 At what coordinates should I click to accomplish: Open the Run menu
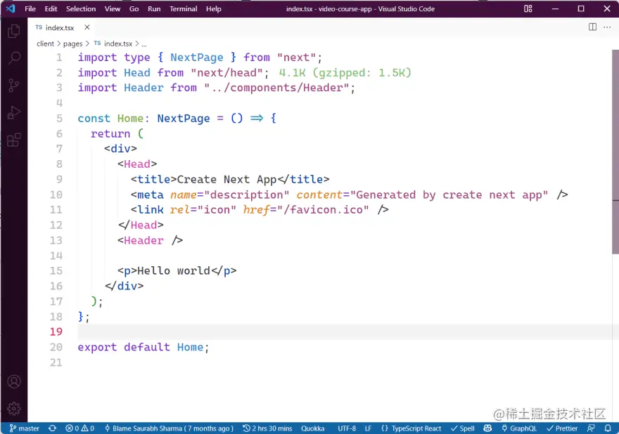click(154, 8)
